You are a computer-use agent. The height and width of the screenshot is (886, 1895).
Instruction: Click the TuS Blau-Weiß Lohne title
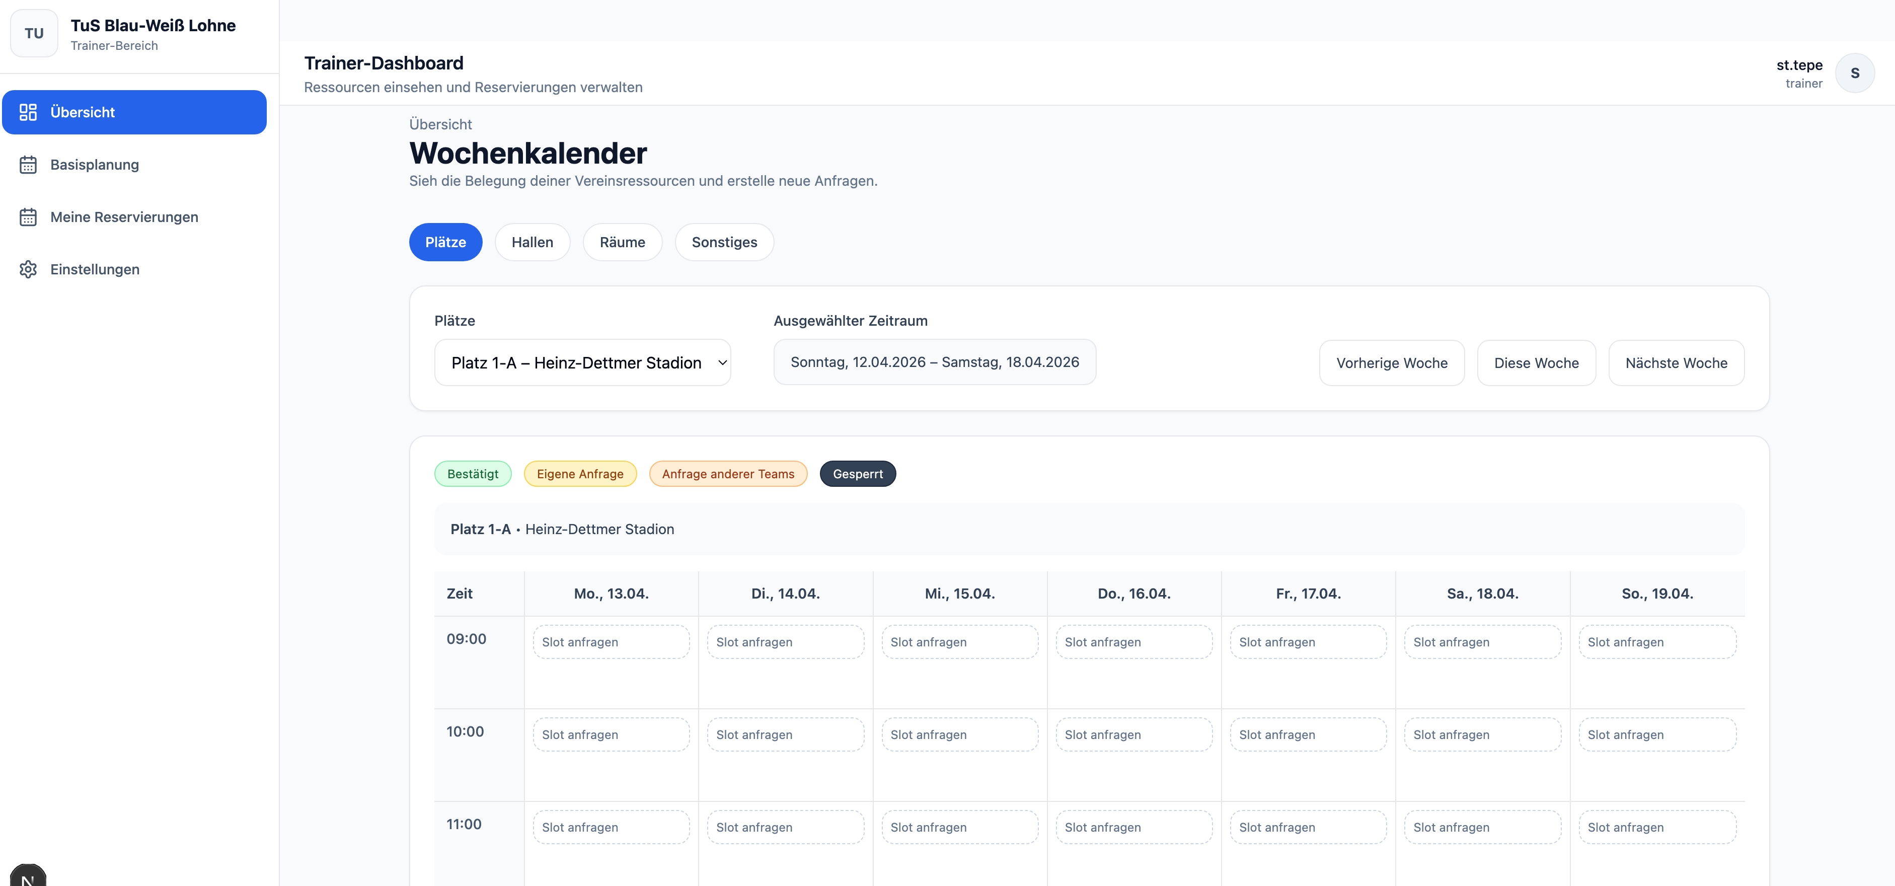[x=153, y=25]
